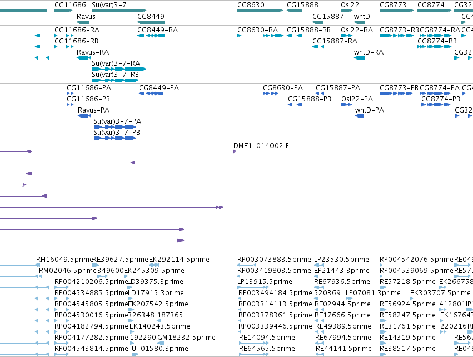Screen dimensions: 473x357
Task: Select the CG15888-PB protein label
Action: pos(310,99)
